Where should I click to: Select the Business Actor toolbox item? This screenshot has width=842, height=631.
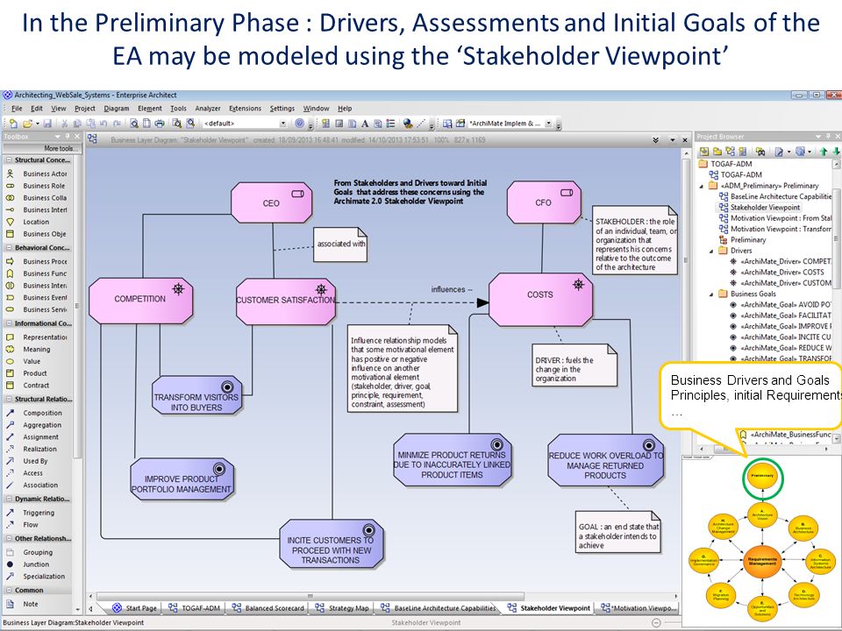point(37,174)
